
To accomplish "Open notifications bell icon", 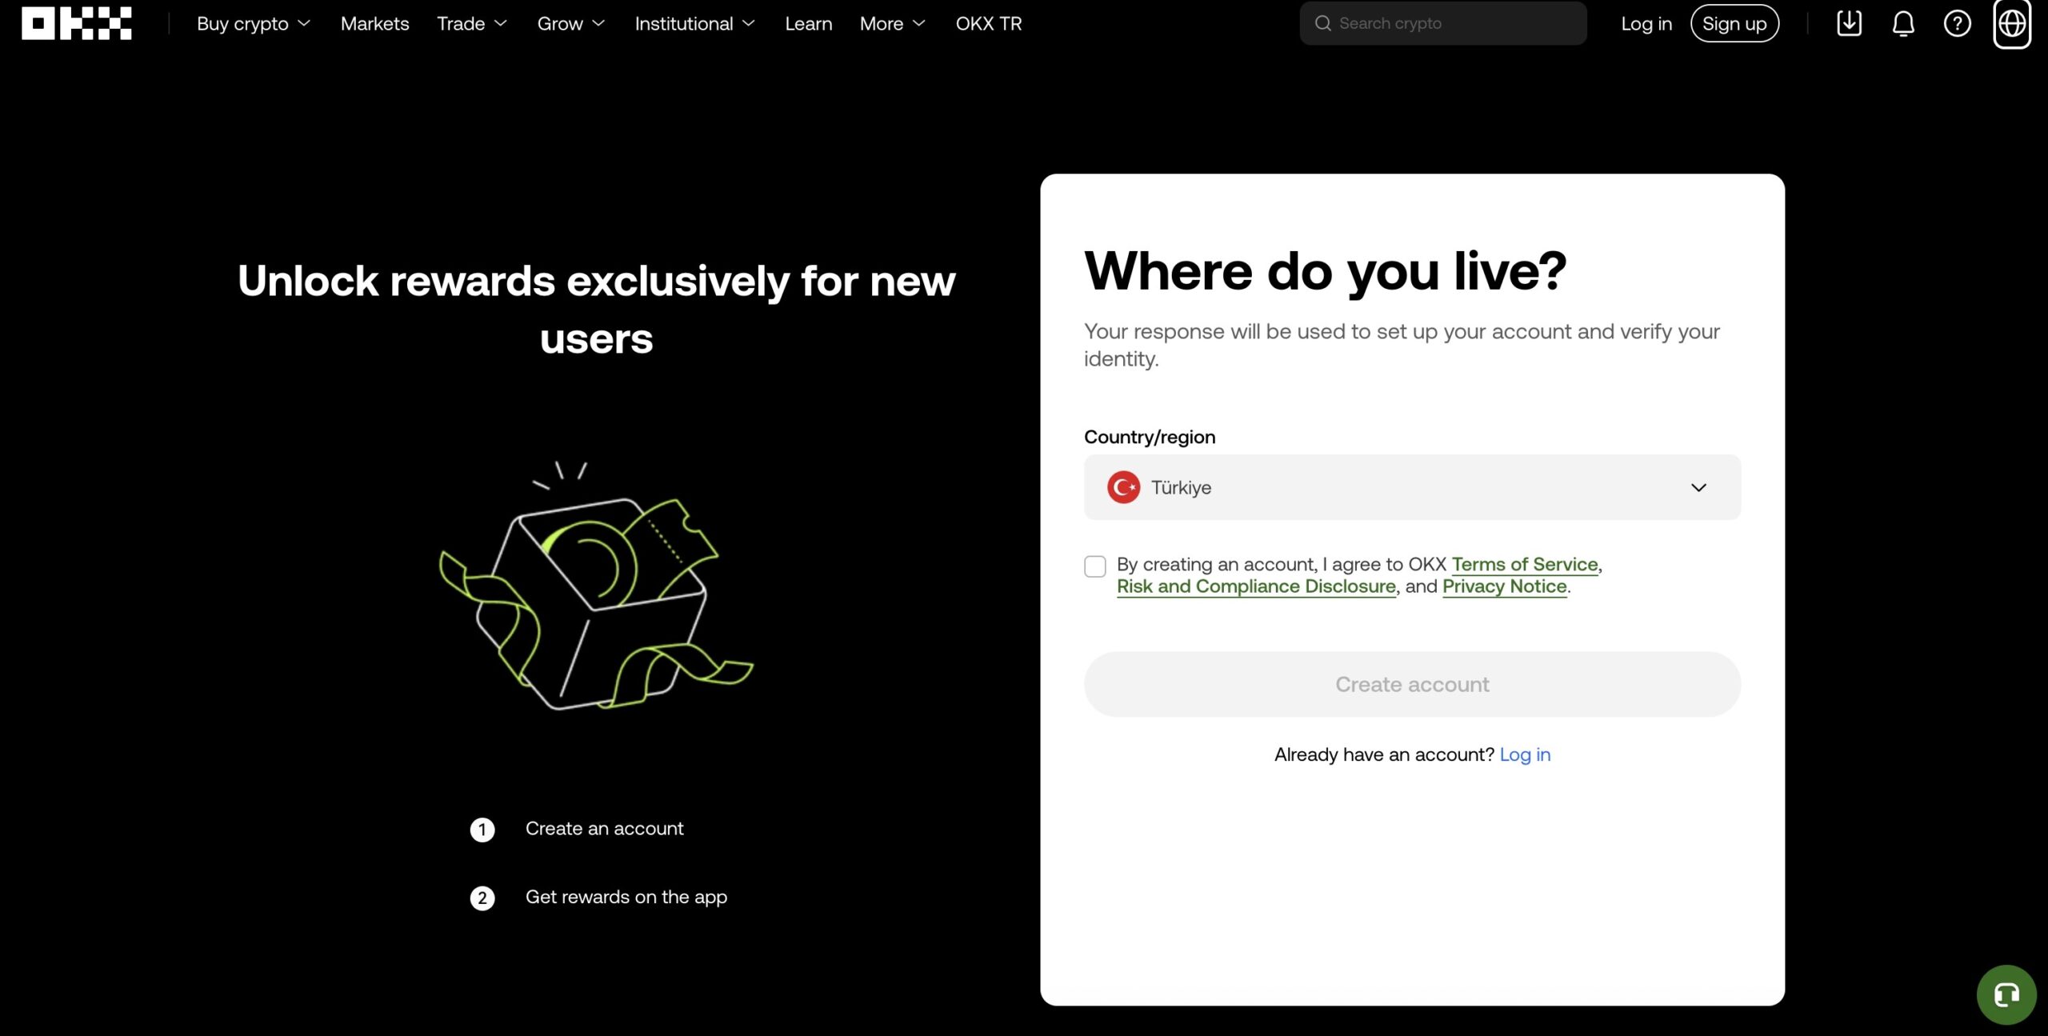I will (1903, 23).
